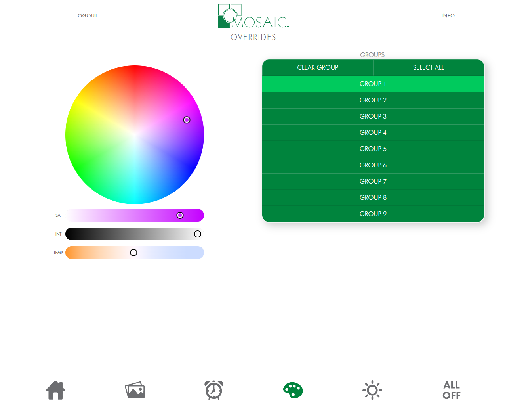Open the alarm clock schedule icon
The height and width of the screenshot is (406, 507).
214,390
